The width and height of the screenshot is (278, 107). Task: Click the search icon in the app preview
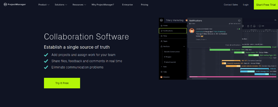(x=275, y=20)
